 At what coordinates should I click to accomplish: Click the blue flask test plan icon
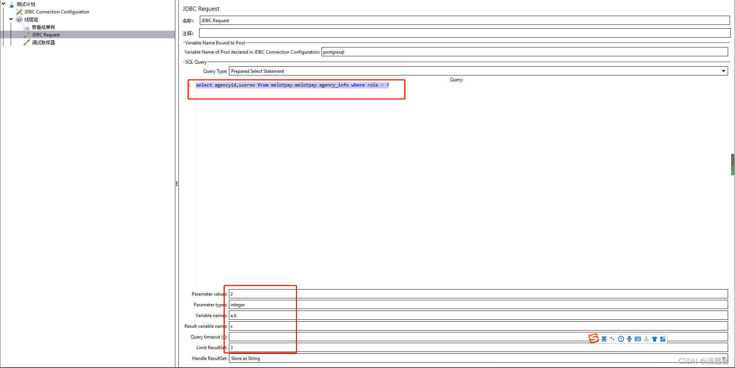pos(12,4)
